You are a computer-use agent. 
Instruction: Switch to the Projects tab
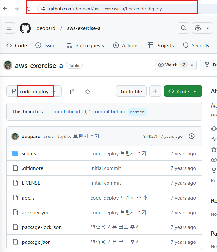pos(161,46)
